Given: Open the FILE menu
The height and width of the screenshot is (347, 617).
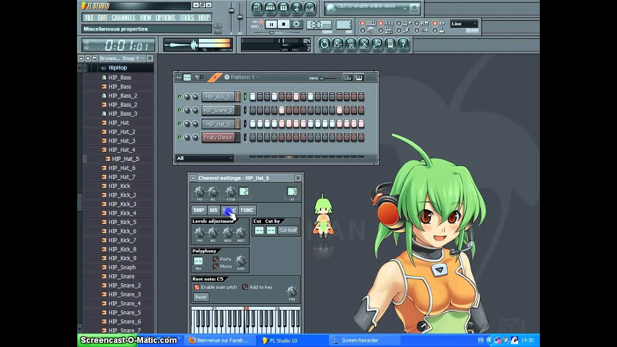Looking at the screenshot, I should point(89,18).
